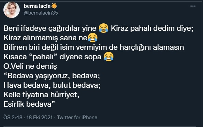The height and width of the screenshot is (127, 203).
Task: Open the three-dot more options menu
Action: pos(193,6)
